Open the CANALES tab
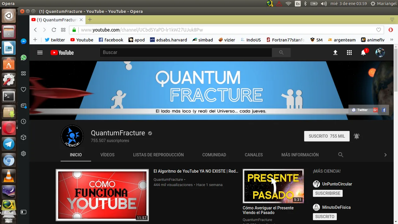The image size is (398, 224). point(254,155)
